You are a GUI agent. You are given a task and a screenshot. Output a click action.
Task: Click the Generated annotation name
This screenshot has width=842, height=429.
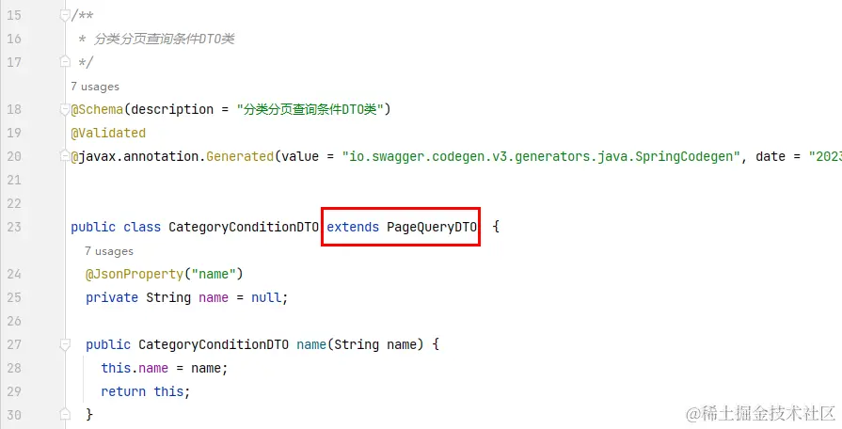click(240, 157)
